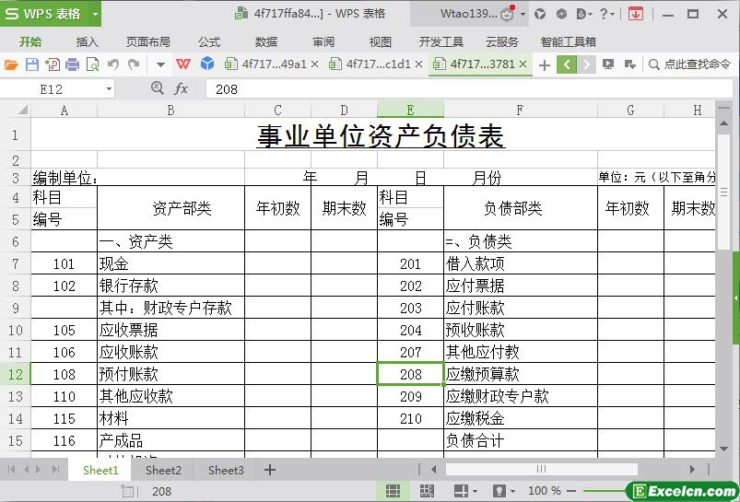Screen dimensions: 740x502
Task: Open Print Preview icon
Action: pos(92,64)
